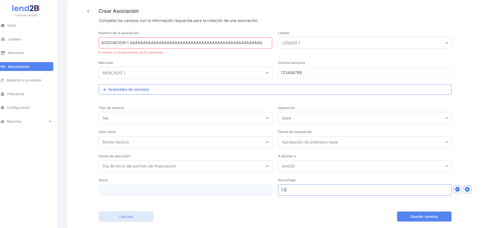
Task: Click the Lenders people icon
Action: click(3, 39)
